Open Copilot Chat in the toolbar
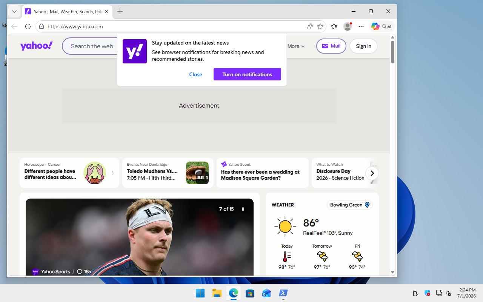The image size is (483, 302). [381, 26]
